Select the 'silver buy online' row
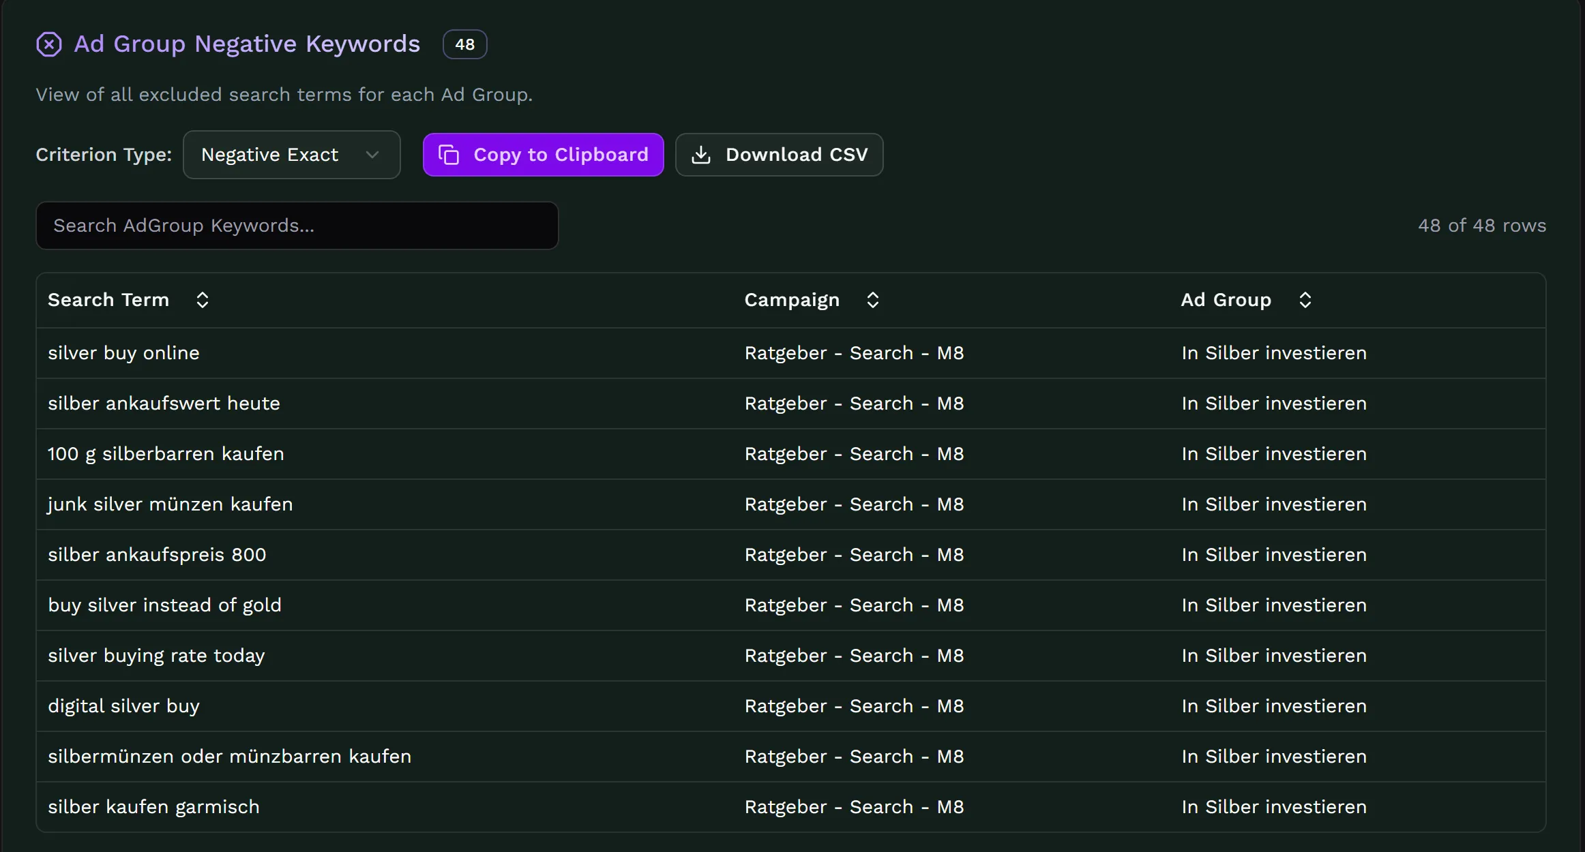1585x852 pixels. pyautogui.click(x=123, y=353)
